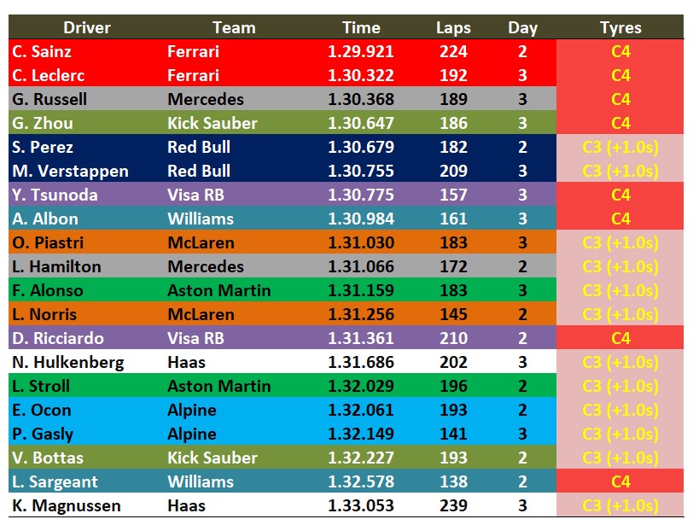Screen dimensions: 699x525
Task: Select the F. Alonso driver cell
Action: click(48, 290)
